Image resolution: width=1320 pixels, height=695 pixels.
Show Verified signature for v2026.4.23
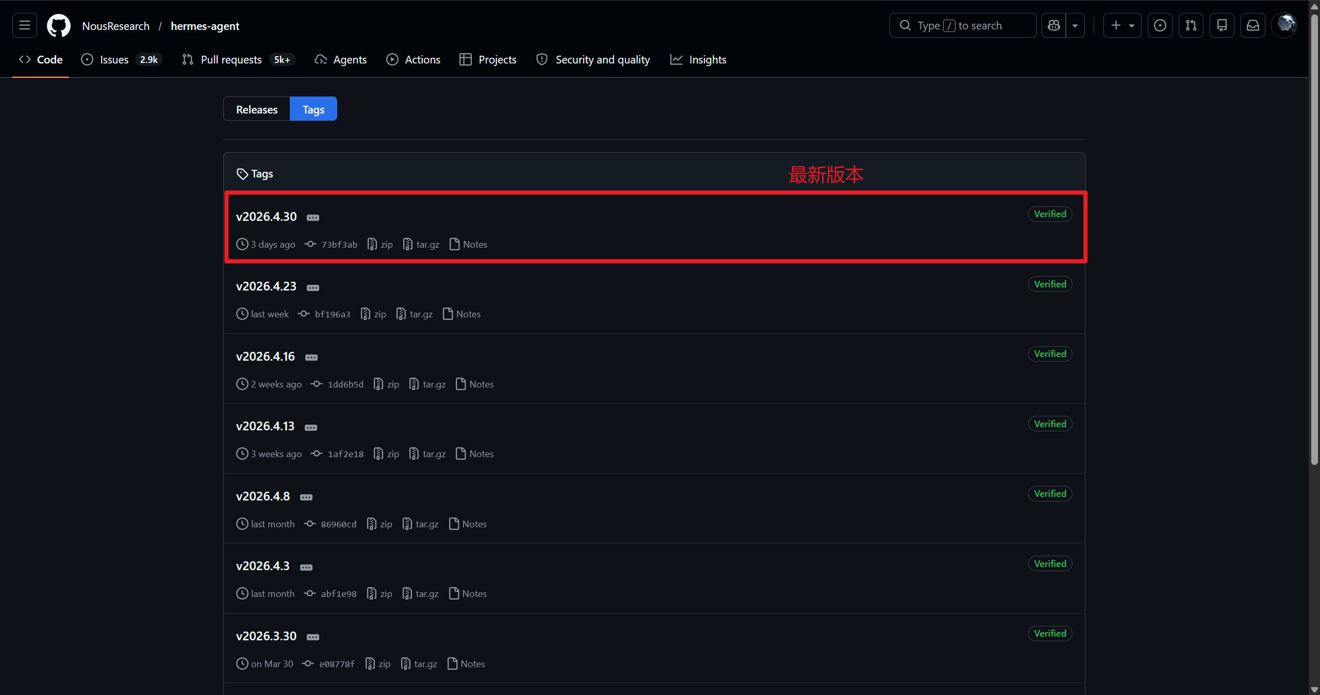(1050, 284)
